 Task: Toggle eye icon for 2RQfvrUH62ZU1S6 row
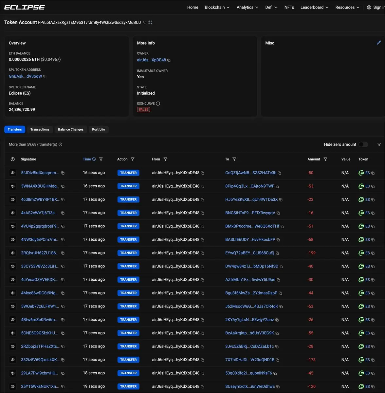13,253
